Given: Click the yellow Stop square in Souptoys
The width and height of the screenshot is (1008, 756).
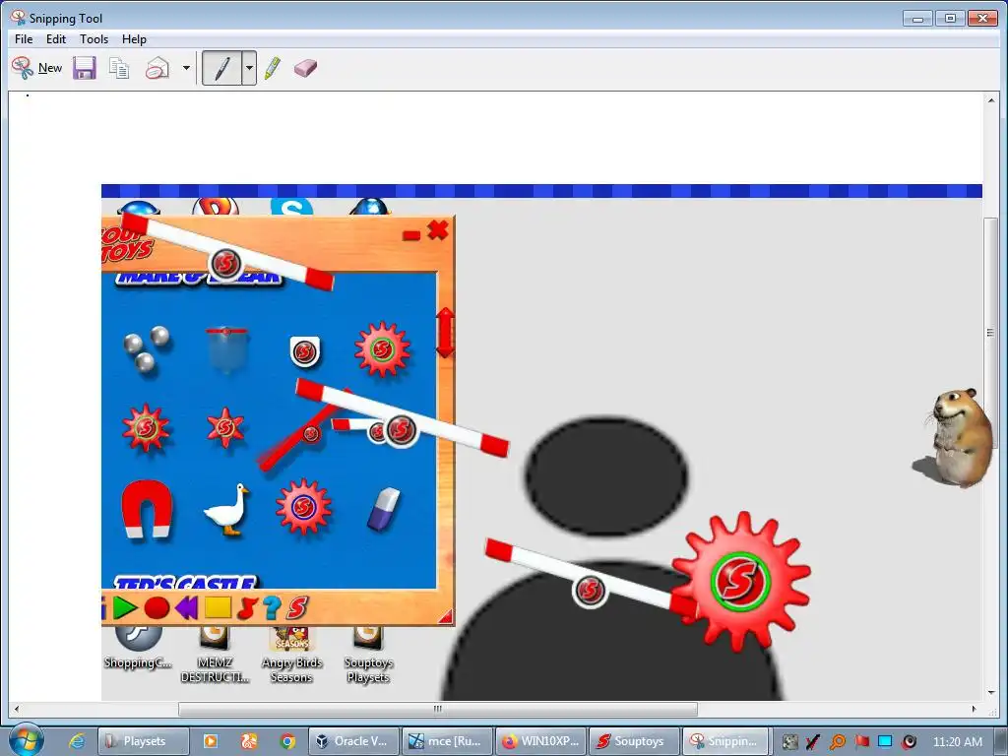Looking at the screenshot, I should coord(218,607).
